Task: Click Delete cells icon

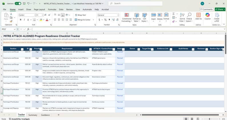Action: [x=160, y=15]
